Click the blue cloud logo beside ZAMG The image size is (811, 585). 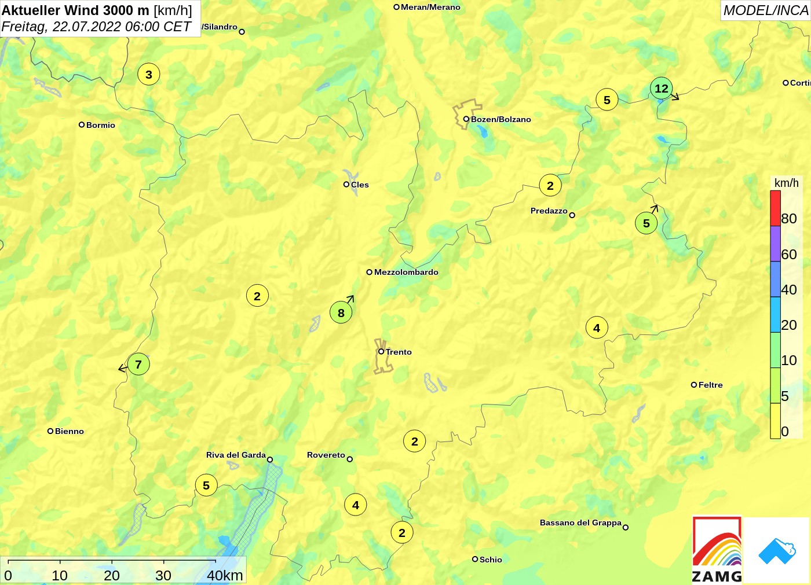point(777,551)
